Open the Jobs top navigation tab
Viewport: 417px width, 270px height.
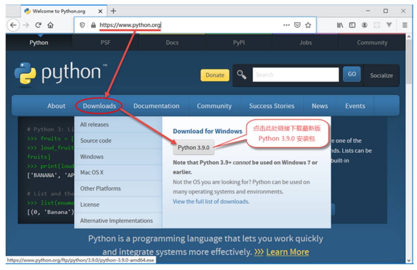pyautogui.click(x=305, y=43)
